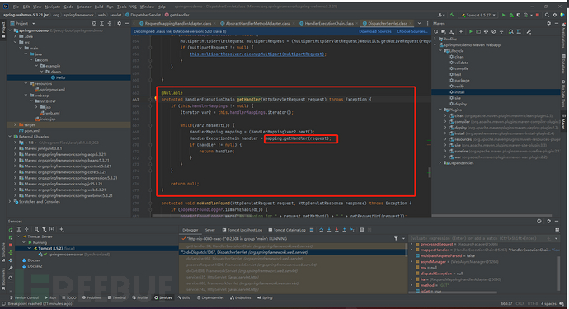Screen dimensions: 569x309
Task: Collapse Tomcat Server node in Services
Action: (x=19, y=236)
